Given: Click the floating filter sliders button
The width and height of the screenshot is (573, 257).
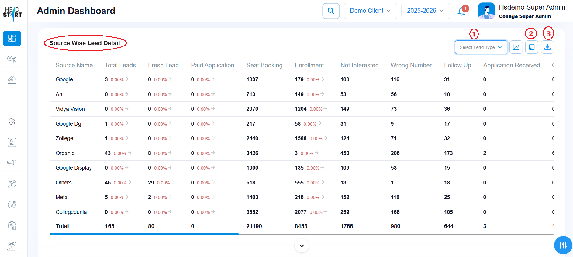Looking at the screenshot, I should [563, 245].
